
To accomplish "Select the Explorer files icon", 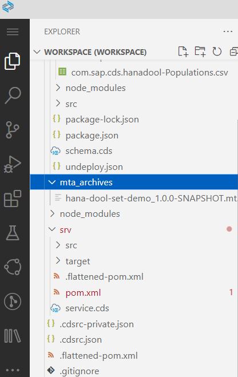I will coord(13,61).
